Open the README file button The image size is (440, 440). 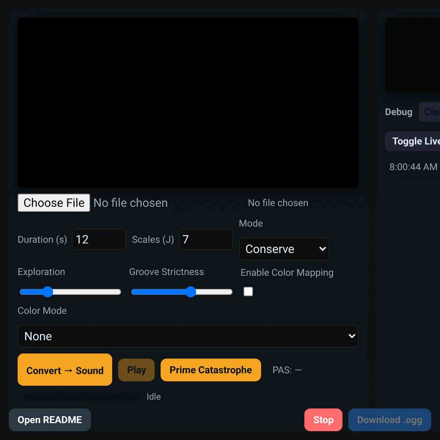50,420
